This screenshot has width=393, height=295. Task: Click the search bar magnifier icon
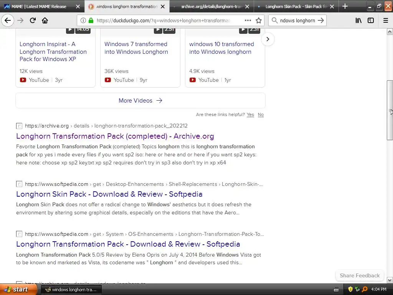(275, 20)
